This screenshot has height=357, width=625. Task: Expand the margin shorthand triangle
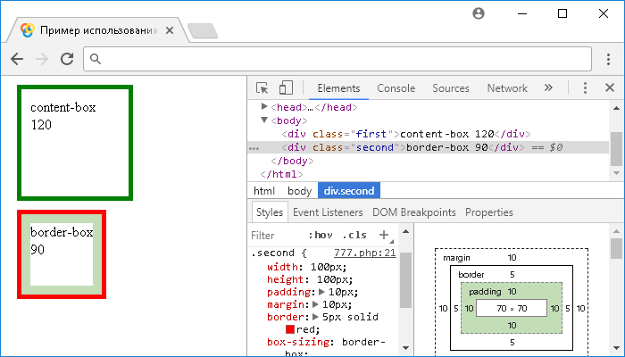pos(315,305)
